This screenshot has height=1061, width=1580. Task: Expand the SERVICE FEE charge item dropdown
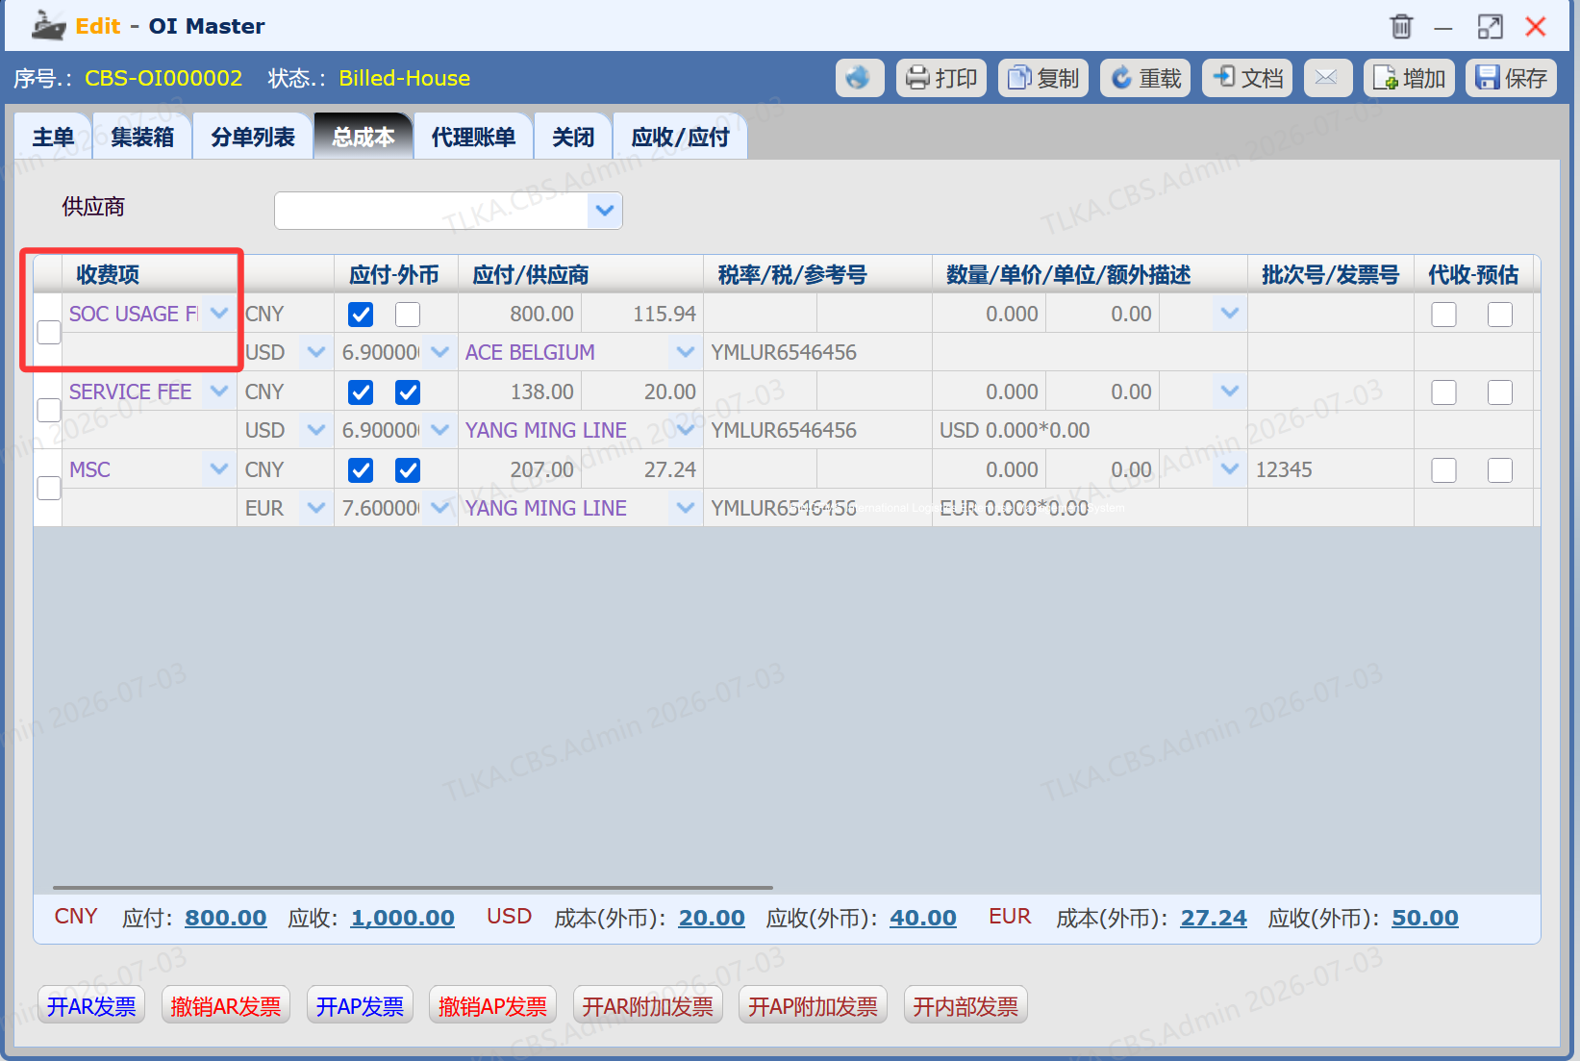coord(219,392)
